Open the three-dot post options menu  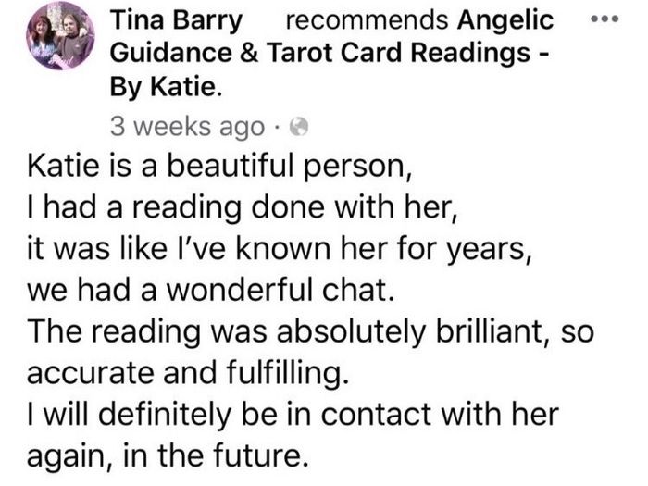[x=604, y=19]
